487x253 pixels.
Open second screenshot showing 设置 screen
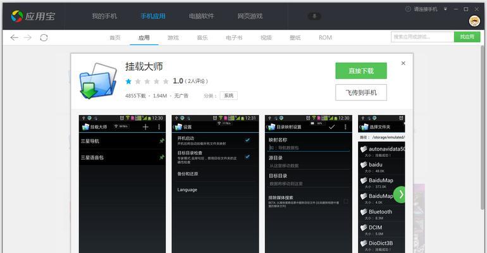tap(215, 184)
